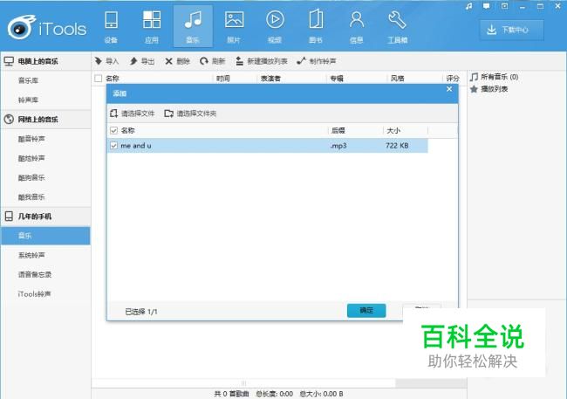Select highlighted Music (音乐) under the phone
The width and height of the screenshot is (567, 399).
tap(45, 236)
